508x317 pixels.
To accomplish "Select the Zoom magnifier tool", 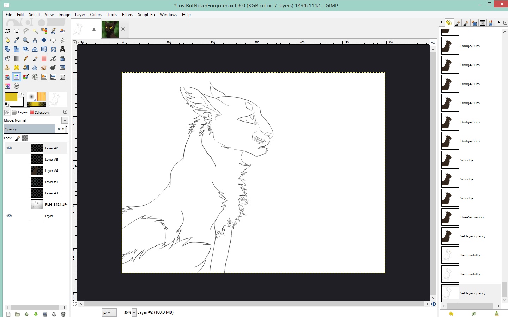I will 26,40.
